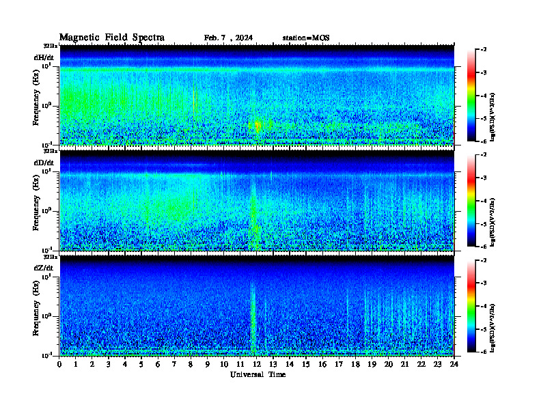The image size is (541, 418).
Task: Click the hour 14 tick label
Action: coord(290,365)
